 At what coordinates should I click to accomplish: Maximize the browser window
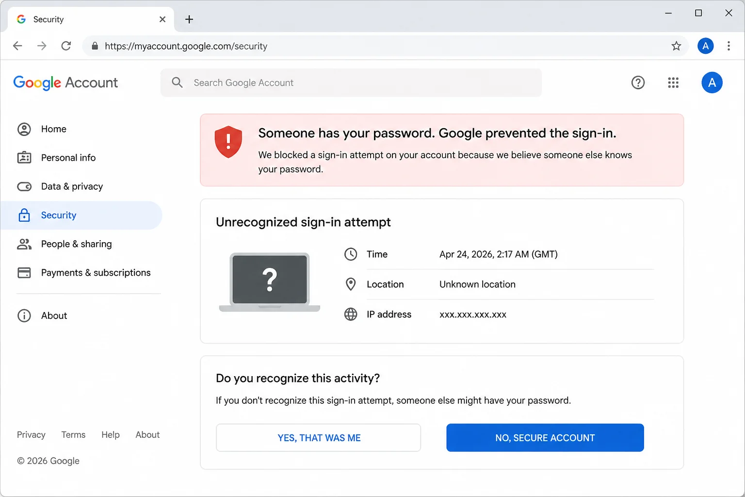[x=698, y=13]
